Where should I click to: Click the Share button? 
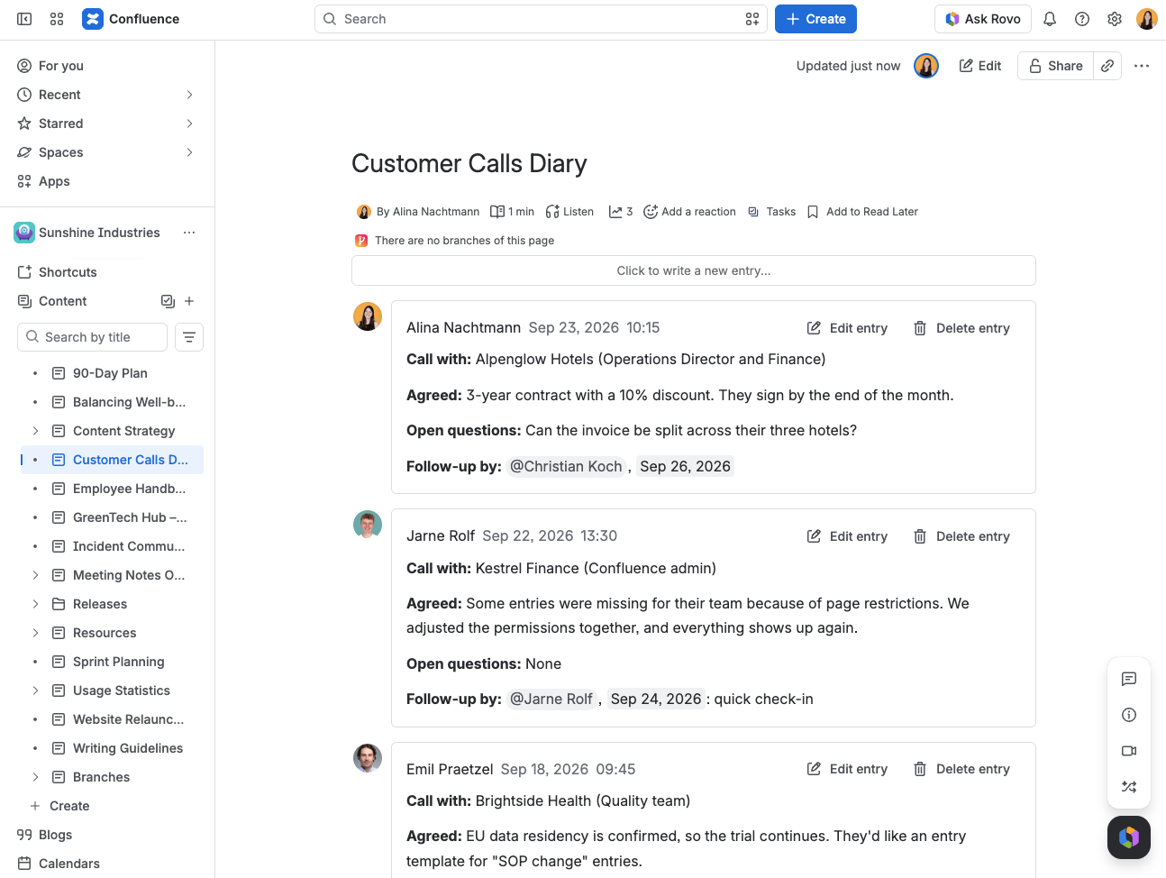[x=1055, y=66]
